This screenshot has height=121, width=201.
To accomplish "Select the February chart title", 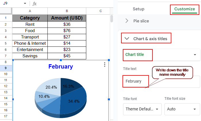I will [x=60, y=67].
